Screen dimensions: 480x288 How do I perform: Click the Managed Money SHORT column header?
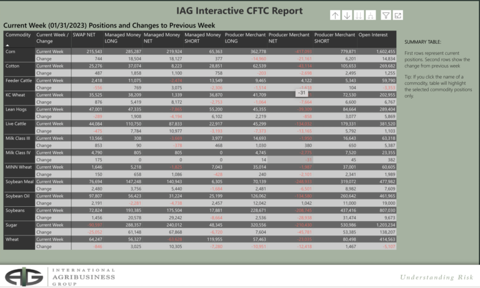coord(202,38)
